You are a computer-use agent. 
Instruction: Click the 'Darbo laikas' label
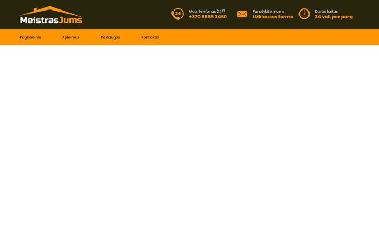click(x=326, y=12)
